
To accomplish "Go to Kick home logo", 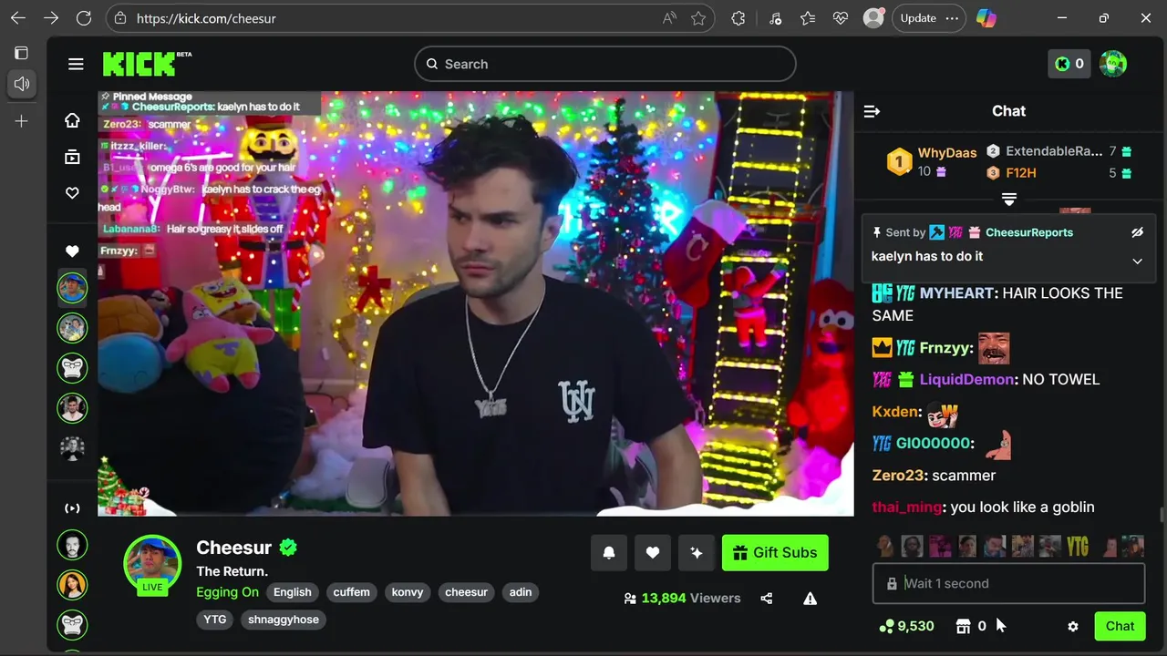I will point(147,64).
